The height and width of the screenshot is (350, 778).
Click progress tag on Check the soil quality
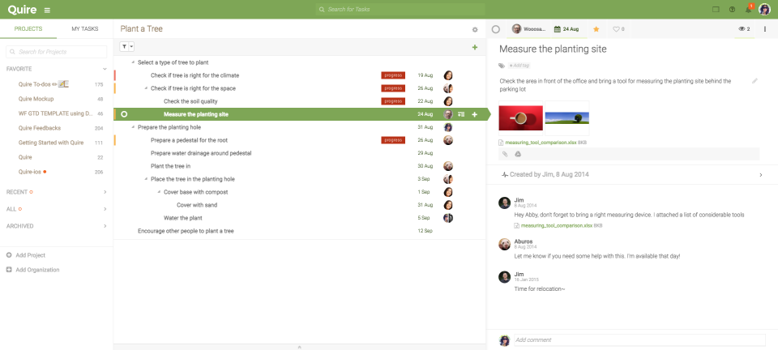tap(393, 101)
